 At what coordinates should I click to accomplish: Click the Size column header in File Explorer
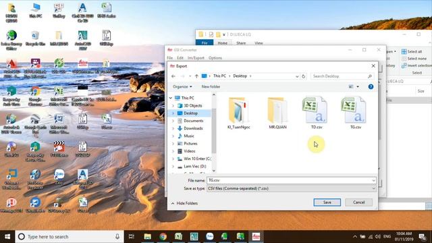point(421,91)
